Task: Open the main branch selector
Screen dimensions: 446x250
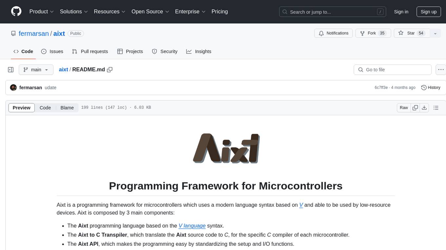Action: (36, 70)
